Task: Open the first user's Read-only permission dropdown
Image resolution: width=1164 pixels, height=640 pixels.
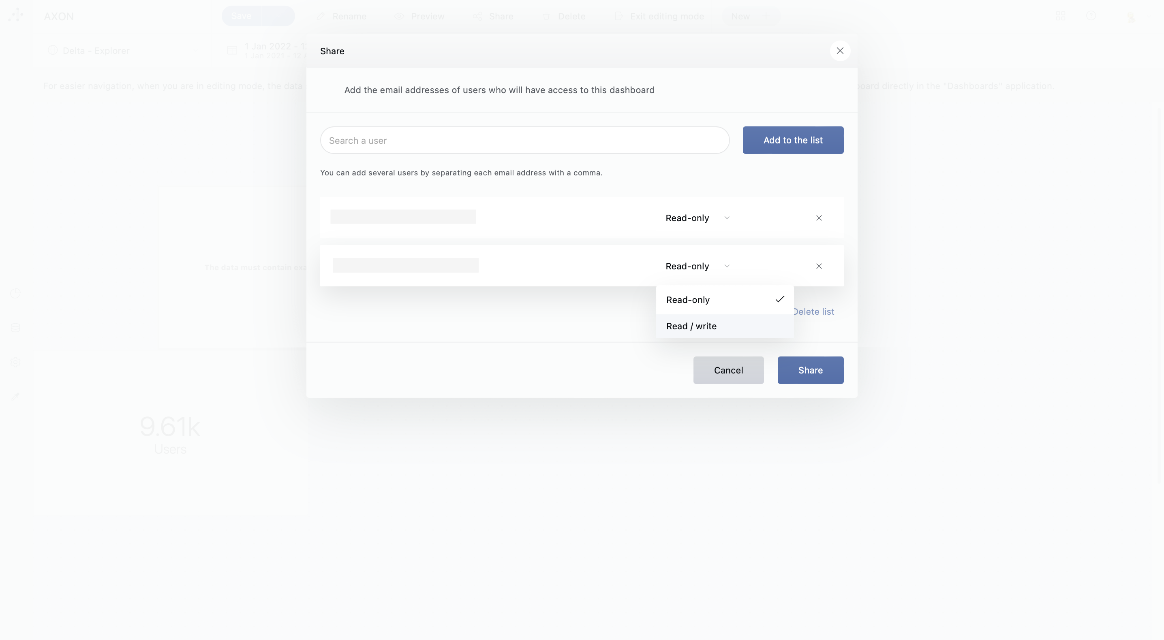Action: pyautogui.click(x=696, y=218)
